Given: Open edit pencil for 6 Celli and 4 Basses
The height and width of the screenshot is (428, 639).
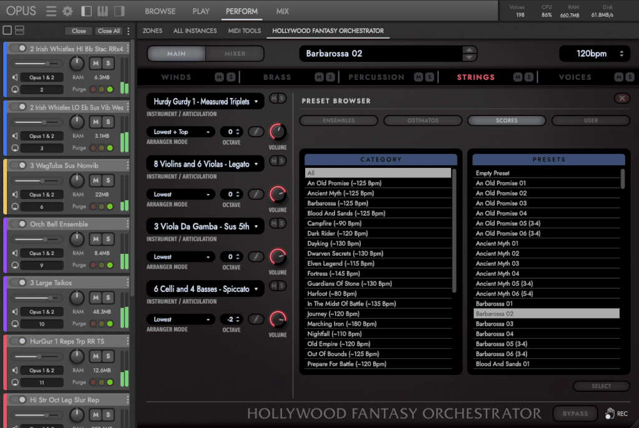Looking at the screenshot, I should point(256,319).
